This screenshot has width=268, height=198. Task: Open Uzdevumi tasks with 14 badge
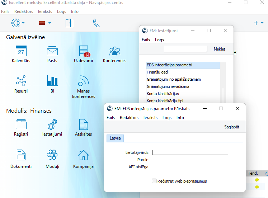coord(84,51)
